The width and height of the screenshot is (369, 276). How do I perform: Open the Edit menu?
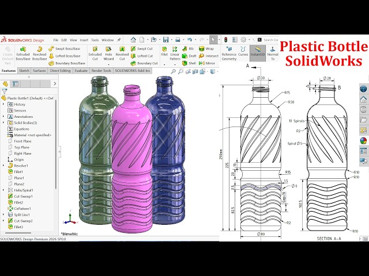(64, 40)
